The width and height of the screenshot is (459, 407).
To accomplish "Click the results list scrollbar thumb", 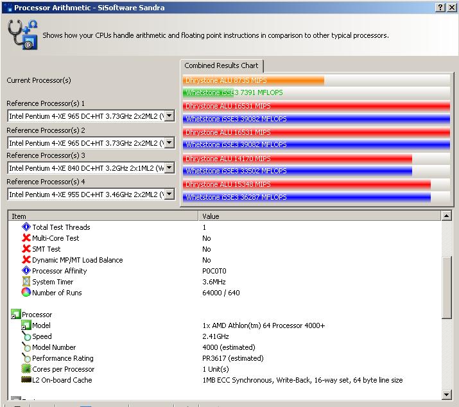I will coord(446,288).
